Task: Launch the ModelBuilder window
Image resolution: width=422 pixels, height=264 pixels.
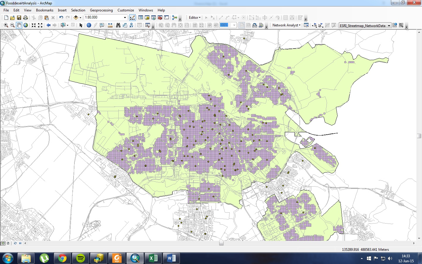Action: point(175,18)
